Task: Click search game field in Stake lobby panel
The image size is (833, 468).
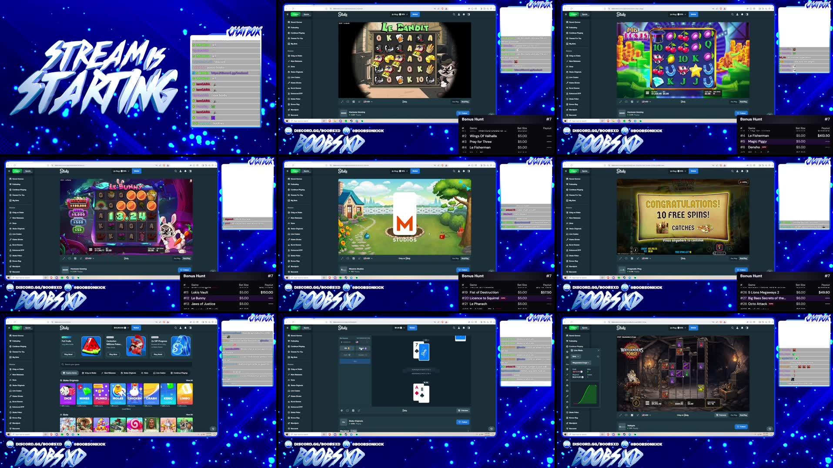Action: tap(126, 364)
